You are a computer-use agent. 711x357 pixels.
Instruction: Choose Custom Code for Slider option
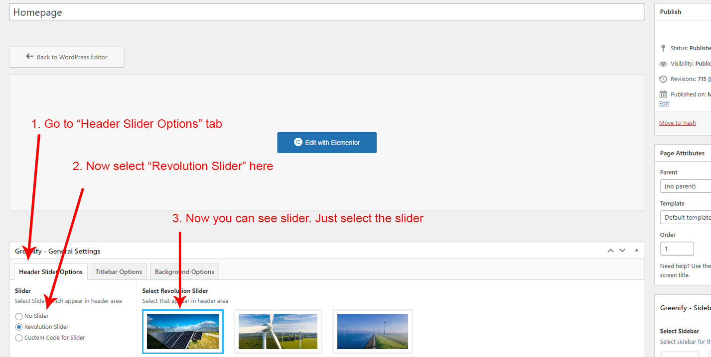pyautogui.click(x=19, y=338)
